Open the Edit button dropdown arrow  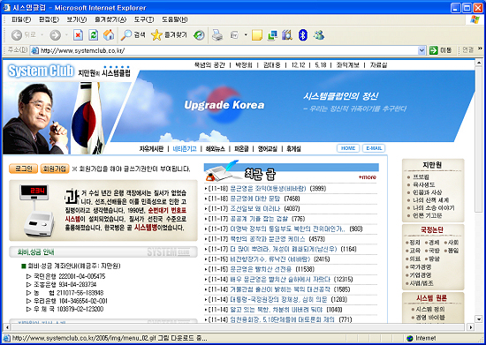pos(246,35)
